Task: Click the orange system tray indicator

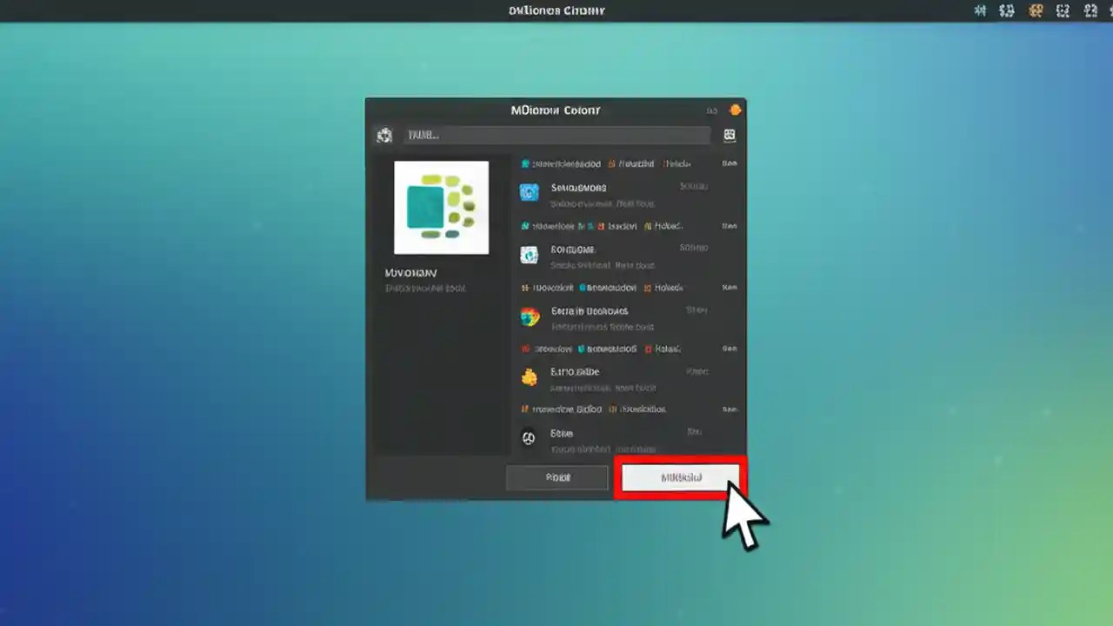Action: coord(1035,10)
